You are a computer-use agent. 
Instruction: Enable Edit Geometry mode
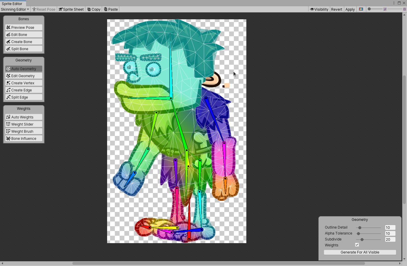(24, 76)
